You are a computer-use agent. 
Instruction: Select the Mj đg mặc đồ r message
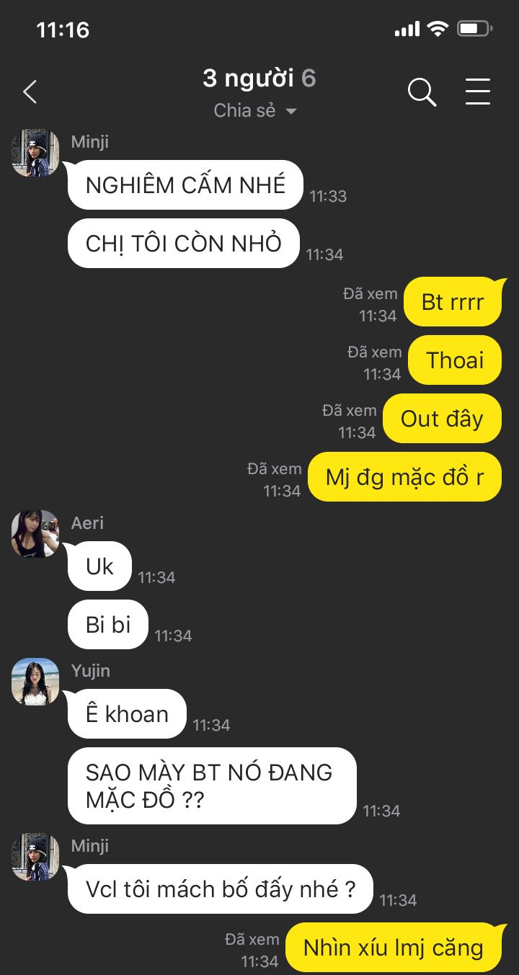pos(404,476)
